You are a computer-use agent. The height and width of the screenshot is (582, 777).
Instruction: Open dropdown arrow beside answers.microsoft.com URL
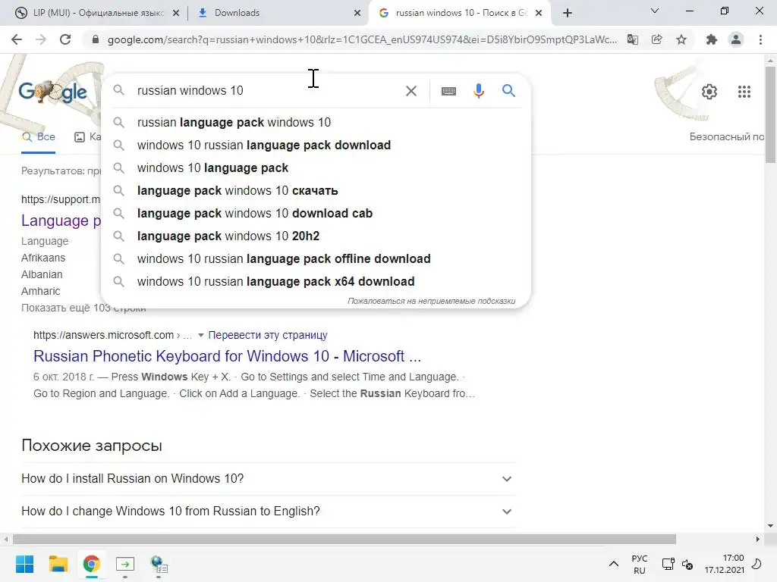click(x=200, y=335)
